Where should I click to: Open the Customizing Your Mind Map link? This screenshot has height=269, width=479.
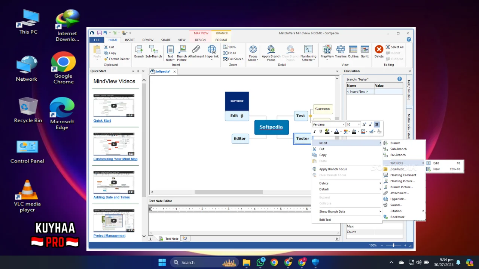(x=115, y=159)
